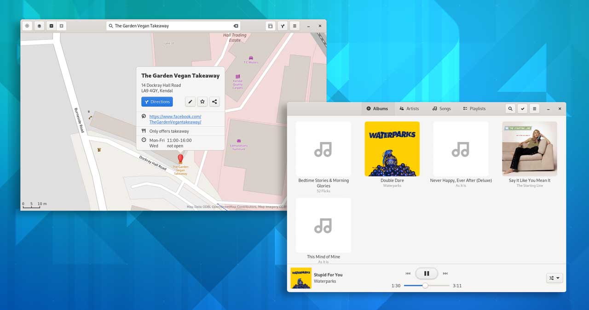
Task: Click the T C Motors car icon on map
Action: pyautogui.click(x=251, y=58)
